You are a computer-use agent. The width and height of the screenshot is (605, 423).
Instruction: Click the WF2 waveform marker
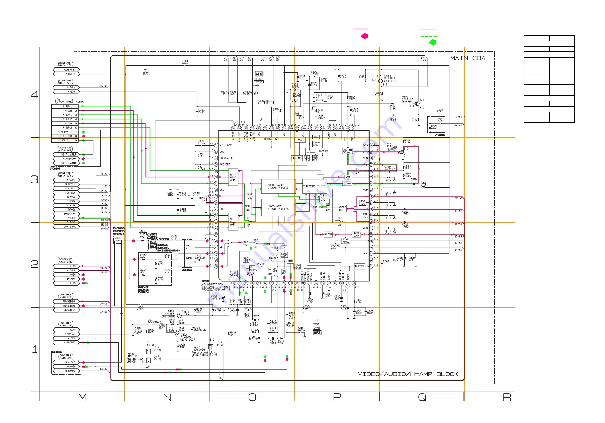coord(259,74)
